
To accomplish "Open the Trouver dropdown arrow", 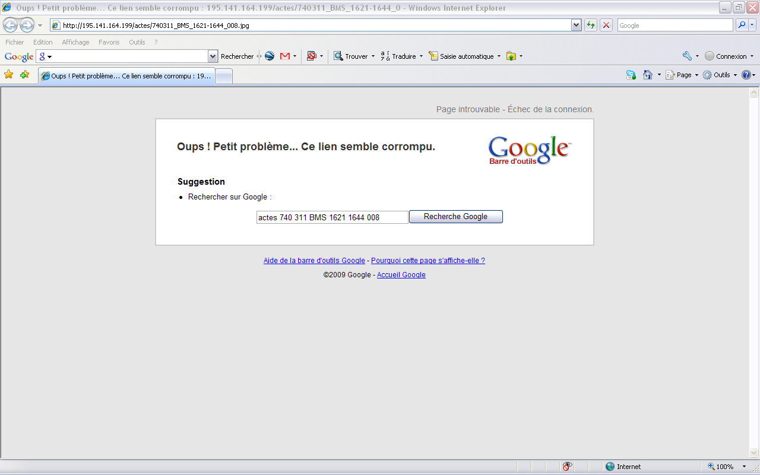I will (373, 56).
